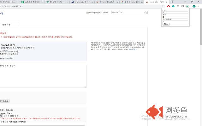
Task: Click the Dice! button
Action: [166, 24]
